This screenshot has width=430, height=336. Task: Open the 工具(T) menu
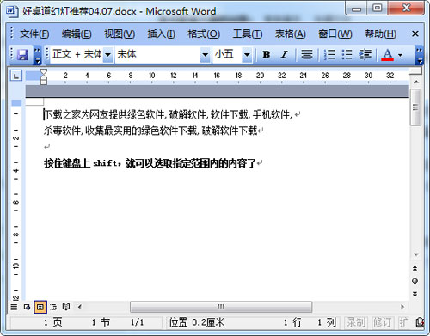click(247, 34)
